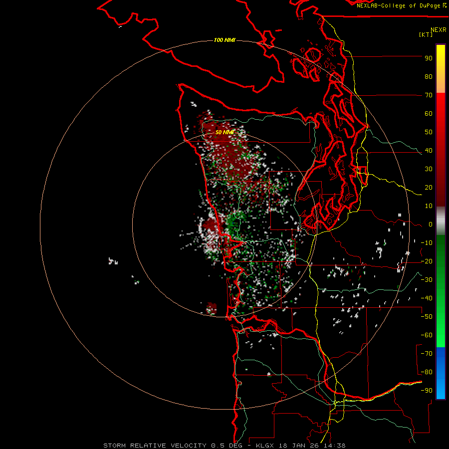
Task: Click the KLGX radar site identifier
Action: coord(264,446)
